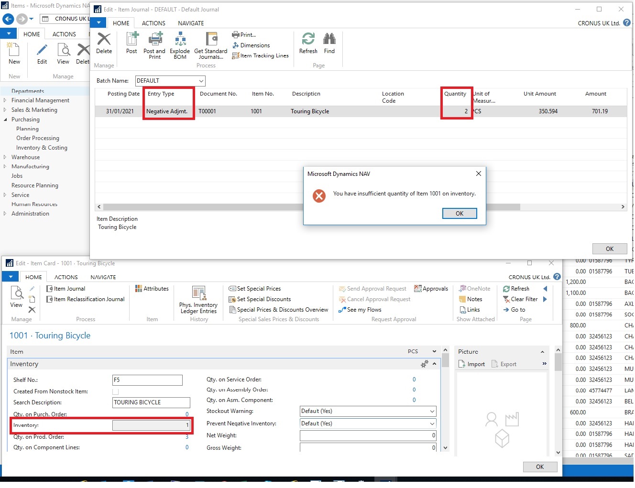Click the Search Description field
Viewport: 635px width, 488px height.
(151, 402)
